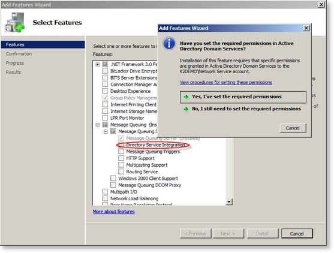Check the Multicasting Support box
The width and height of the screenshot is (334, 253).
tap(121, 165)
